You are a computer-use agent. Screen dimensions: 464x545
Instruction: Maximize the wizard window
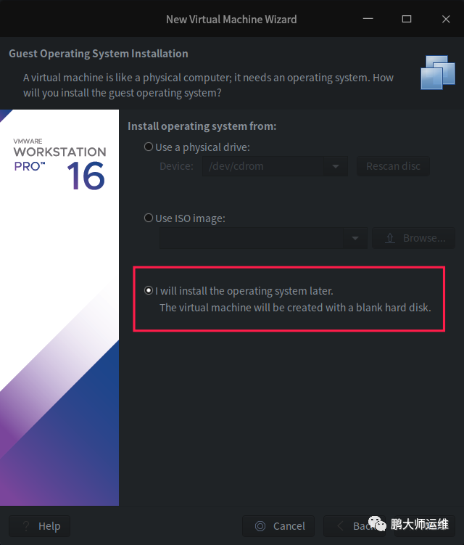pyautogui.click(x=407, y=19)
